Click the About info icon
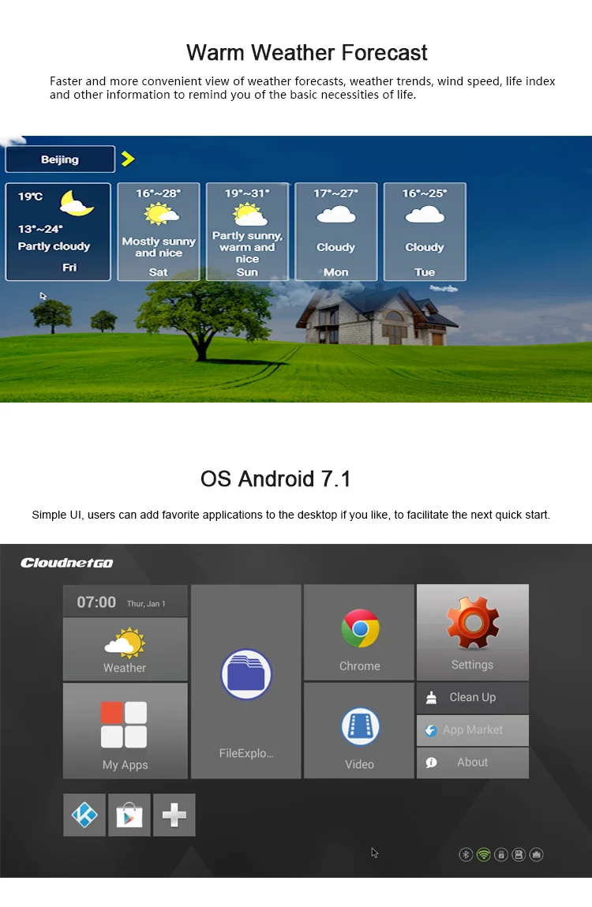This screenshot has height=907, width=592. tap(431, 763)
